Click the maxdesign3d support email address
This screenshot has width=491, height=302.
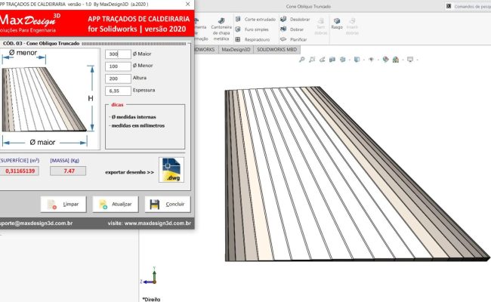36,223
